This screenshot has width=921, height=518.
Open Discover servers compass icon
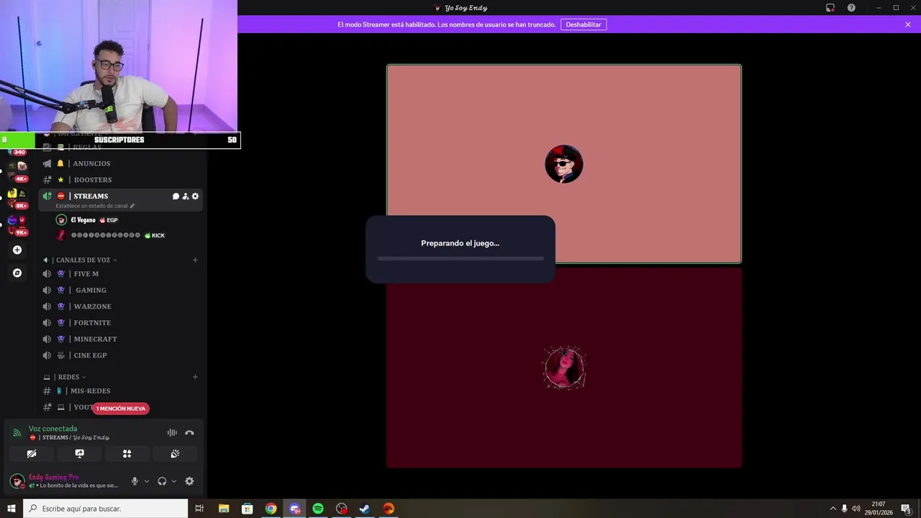coord(17,273)
